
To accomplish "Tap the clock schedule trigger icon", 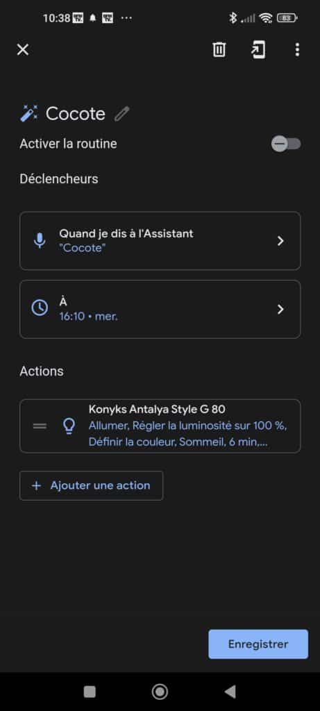I will click(40, 308).
